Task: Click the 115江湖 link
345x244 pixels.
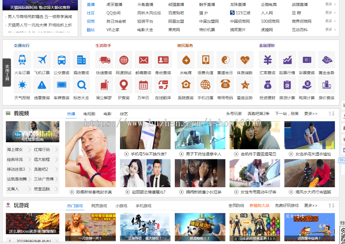Action: 240,13
